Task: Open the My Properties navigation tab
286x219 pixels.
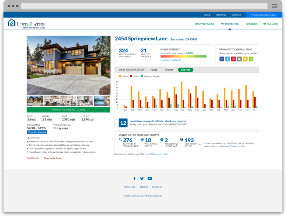Action: (x=230, y=24)
